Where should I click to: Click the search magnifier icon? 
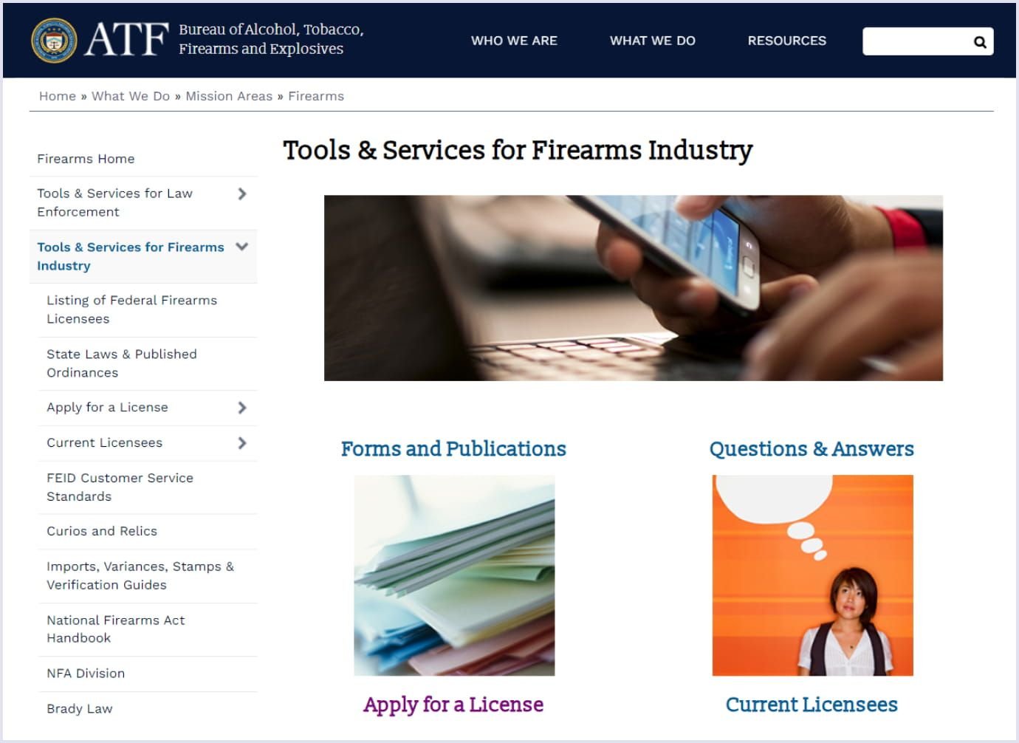pyautogui.click(x=980, y=42)
